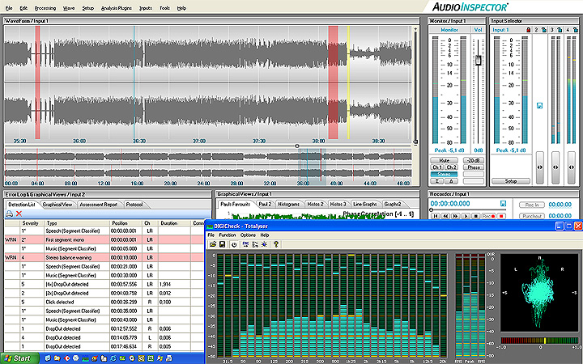Click the red square recorder button
Image resolution: width=583 pixels, height=364 pixels.
pyautogui.click(x=501, y=216)
